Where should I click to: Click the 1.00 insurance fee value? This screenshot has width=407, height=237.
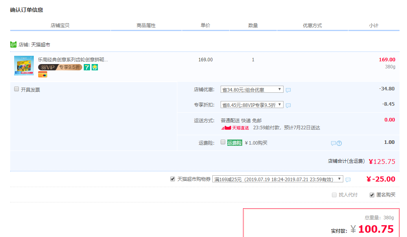[389, 142]
